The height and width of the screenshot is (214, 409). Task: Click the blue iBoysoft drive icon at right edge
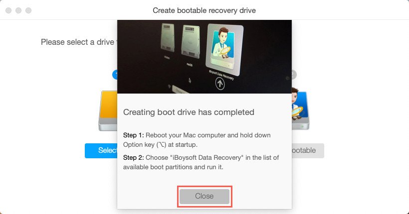(x=300, y=108)
